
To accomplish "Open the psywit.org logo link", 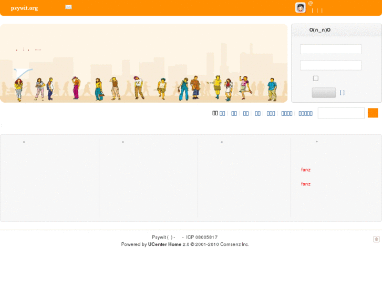I will tap(24, 8).
